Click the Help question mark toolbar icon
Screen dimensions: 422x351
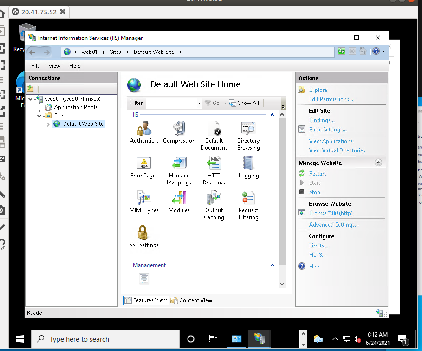[376, 51]
